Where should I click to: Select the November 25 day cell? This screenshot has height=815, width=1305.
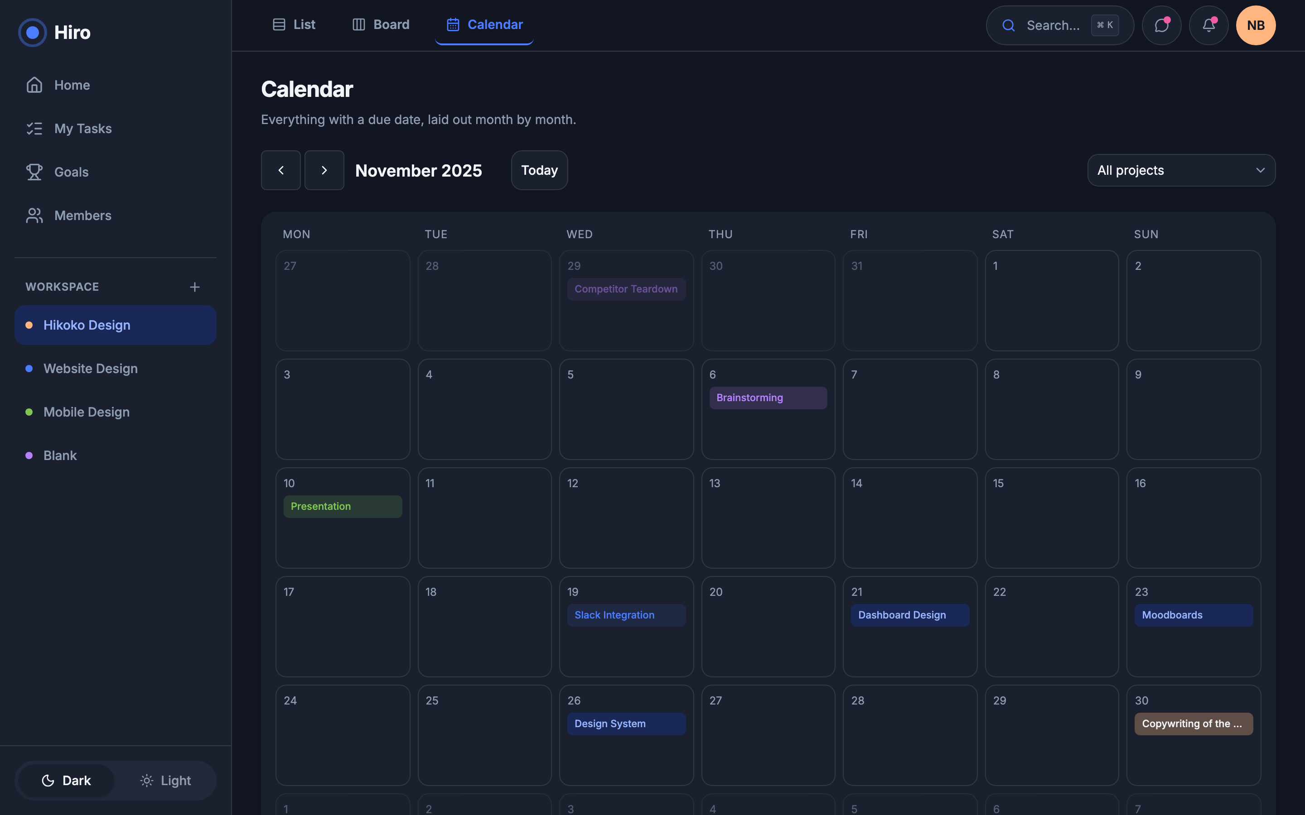484,735
